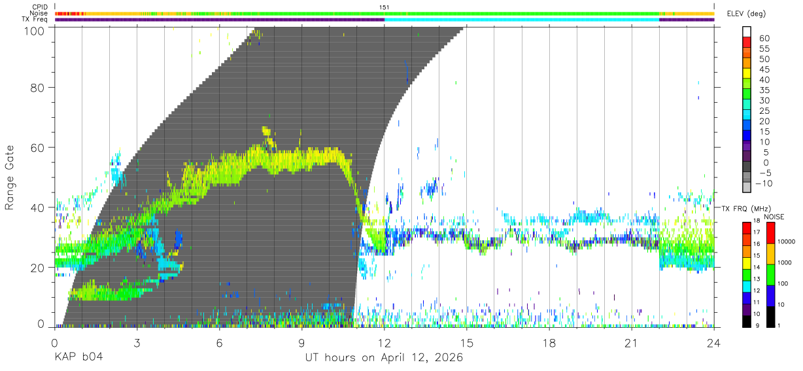Pick the white top swatch of ELEV colorbar
The width and height of the screenshot is (803, 371).
point(747,32)
